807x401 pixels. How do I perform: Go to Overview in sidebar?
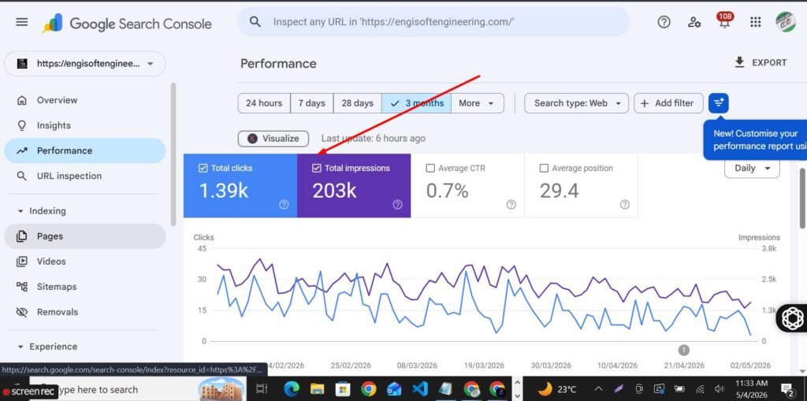pyautogui.click(x=85, y=100)
